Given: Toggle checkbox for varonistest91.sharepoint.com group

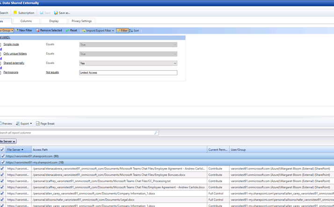Looking at the screenshot, I should coord(2,156).
